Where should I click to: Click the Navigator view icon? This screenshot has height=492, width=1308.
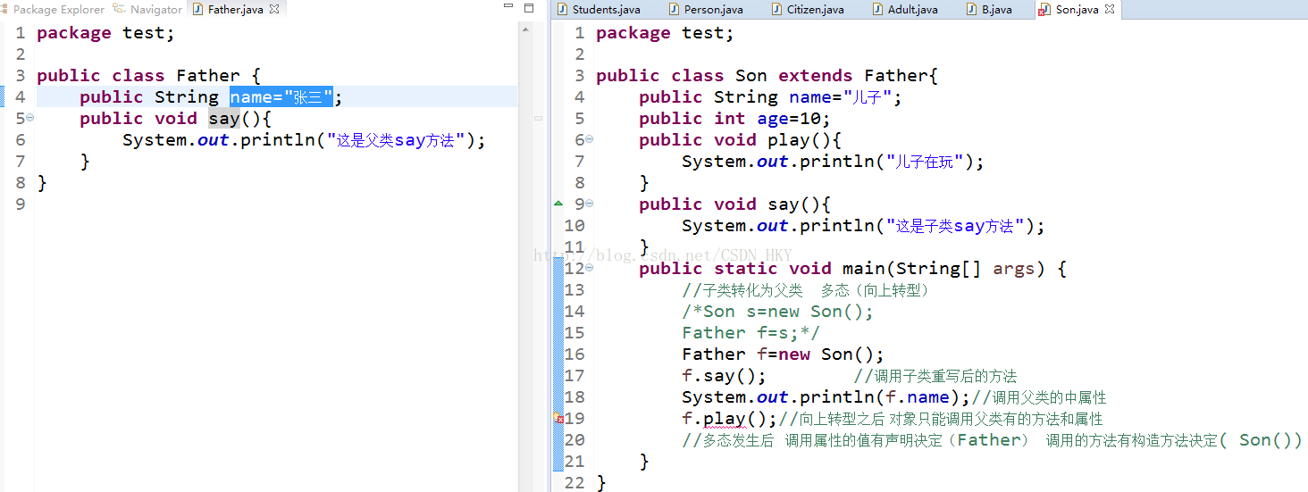tap(119, 9)
